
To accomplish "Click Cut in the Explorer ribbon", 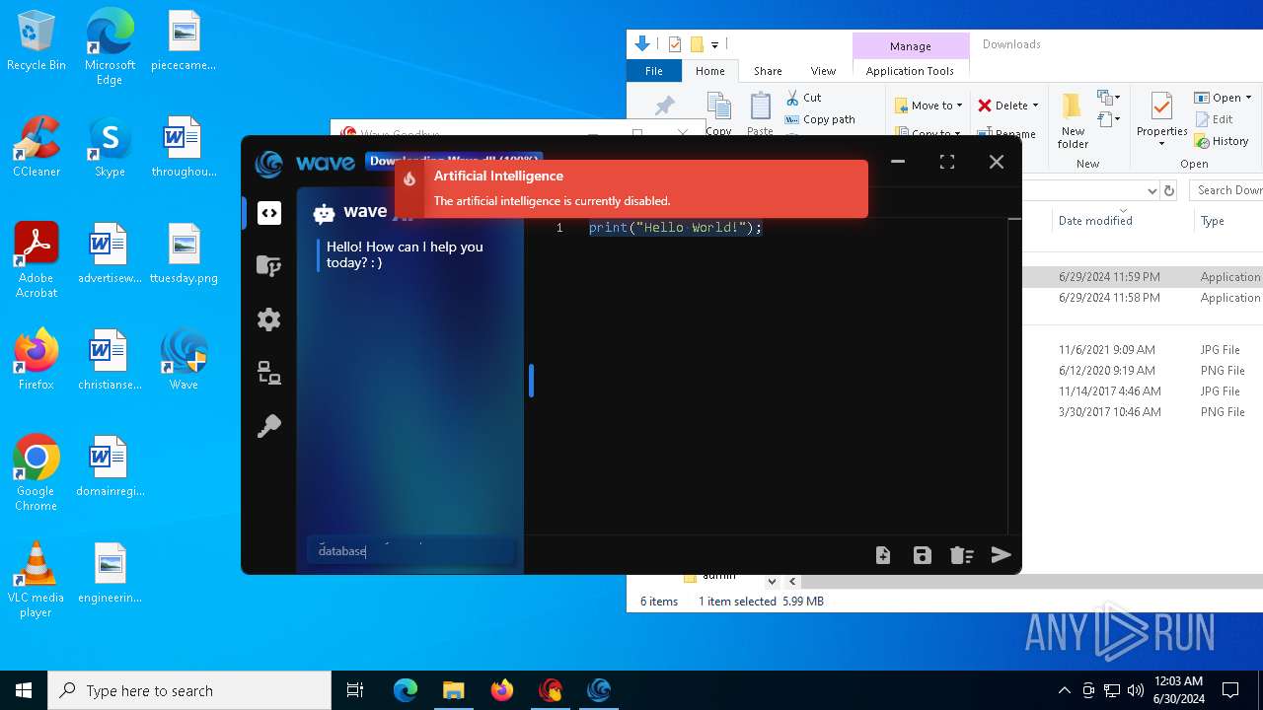I will pos(803,98).
